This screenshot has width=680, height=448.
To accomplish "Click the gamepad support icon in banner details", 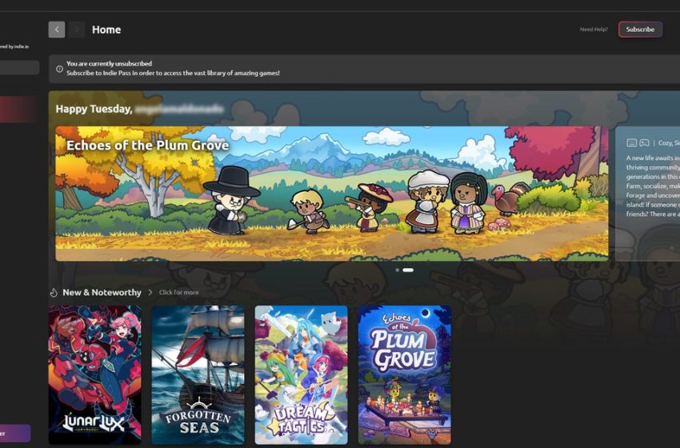I will [x=645, y=142].
